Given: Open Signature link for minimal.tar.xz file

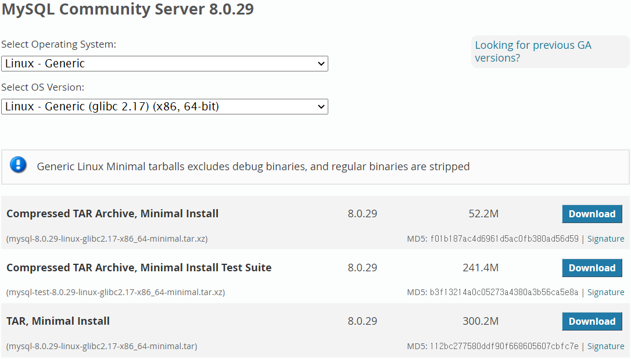Looking at the screenshot, I should (x=605, y=239).
